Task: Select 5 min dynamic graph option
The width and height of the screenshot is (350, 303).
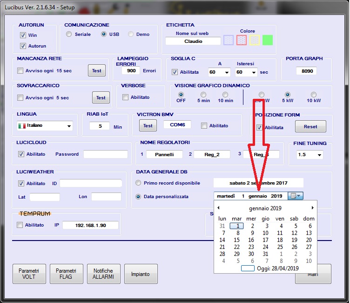Action: (203, 95)
